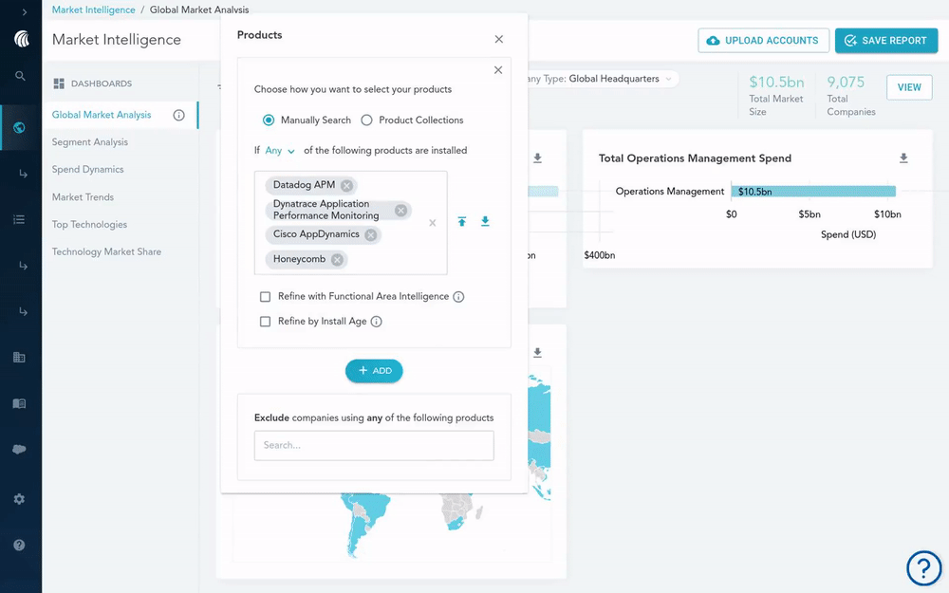Click the Add button in Products dialog
Screen dimensions: 949x593
point(374,371)
